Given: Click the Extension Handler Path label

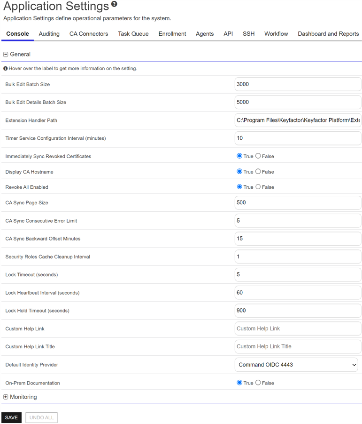Looking at the screenshot, I should [x=31, y=120].
